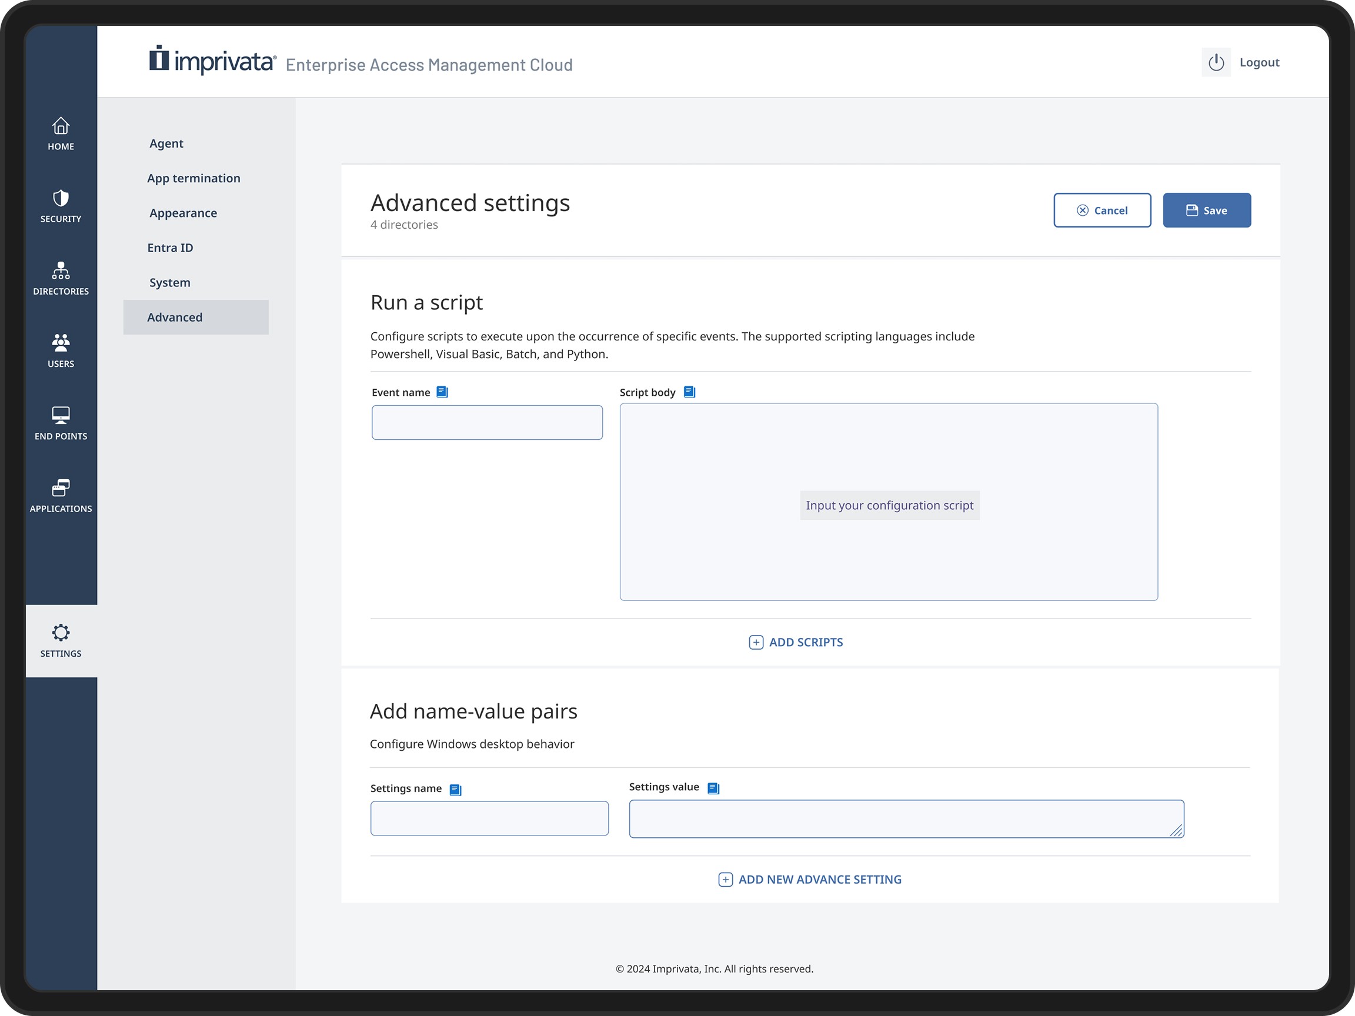Click the power icon beside Logout
This screenshot has width=1355, height=1016.
click(1216, 62)
